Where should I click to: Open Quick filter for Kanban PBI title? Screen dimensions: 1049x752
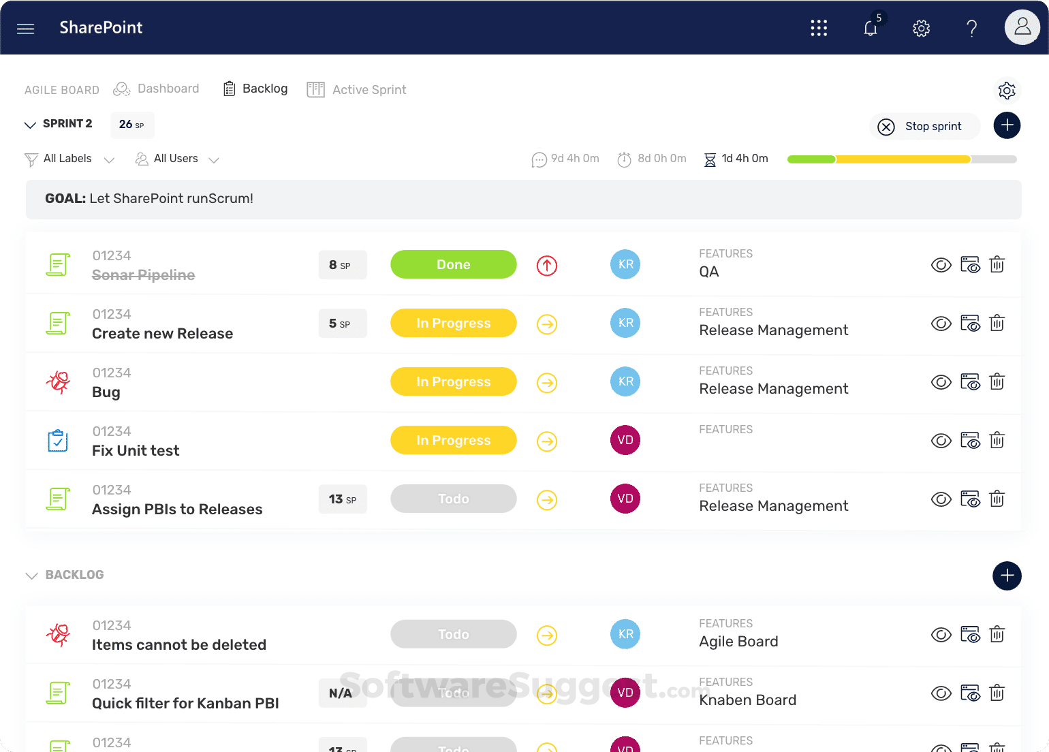(185, 704)
